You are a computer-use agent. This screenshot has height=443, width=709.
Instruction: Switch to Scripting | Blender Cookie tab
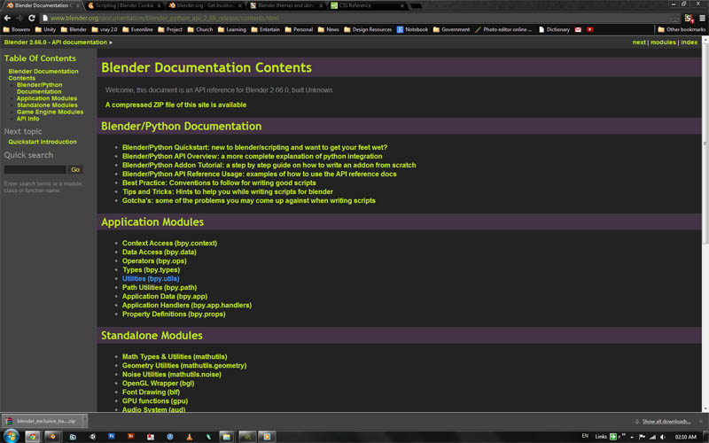pyautogui.click(x=125, y=5)
